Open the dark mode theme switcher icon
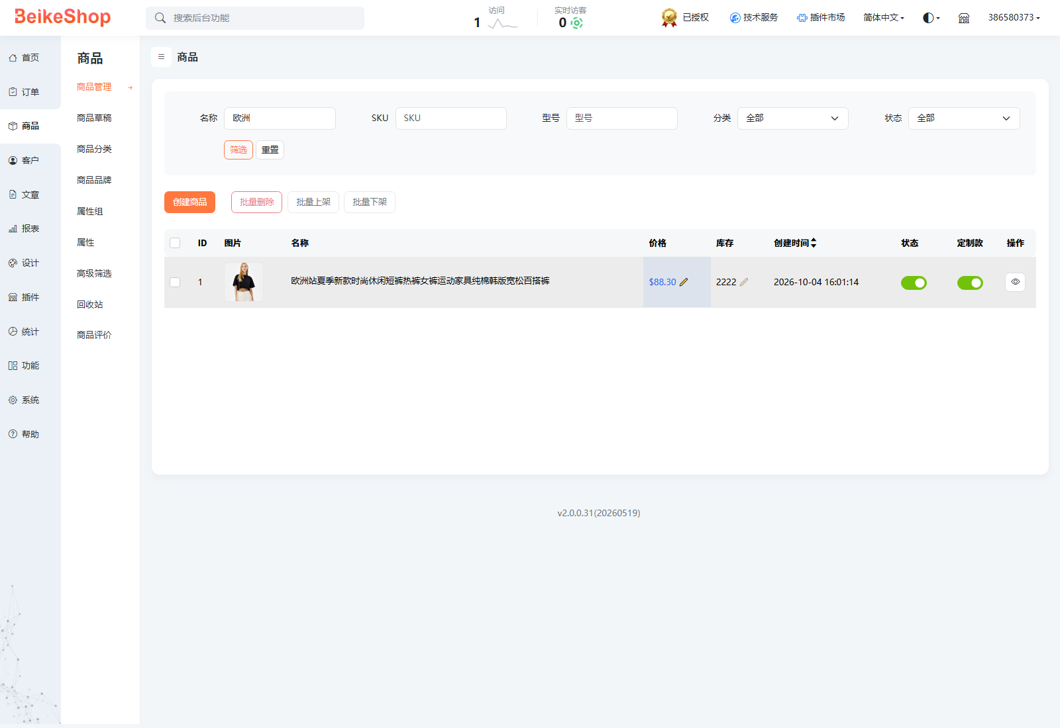The width and height of the screenshot is (1060, 728). (x=931, y=18)
